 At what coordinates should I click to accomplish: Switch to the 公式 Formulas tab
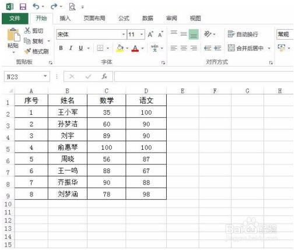tap(124, 18)
